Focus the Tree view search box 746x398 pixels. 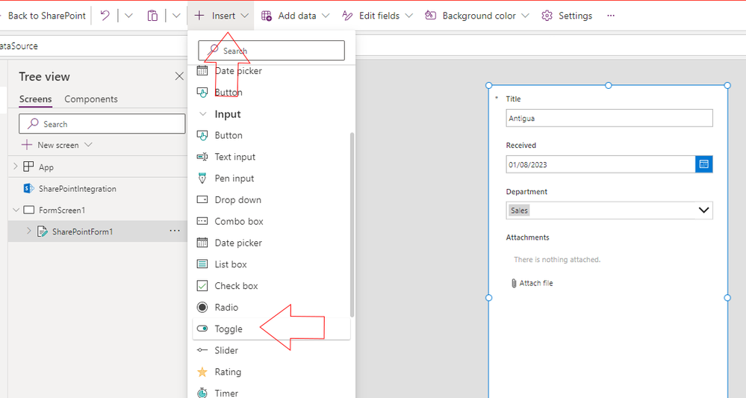[102, 124]
